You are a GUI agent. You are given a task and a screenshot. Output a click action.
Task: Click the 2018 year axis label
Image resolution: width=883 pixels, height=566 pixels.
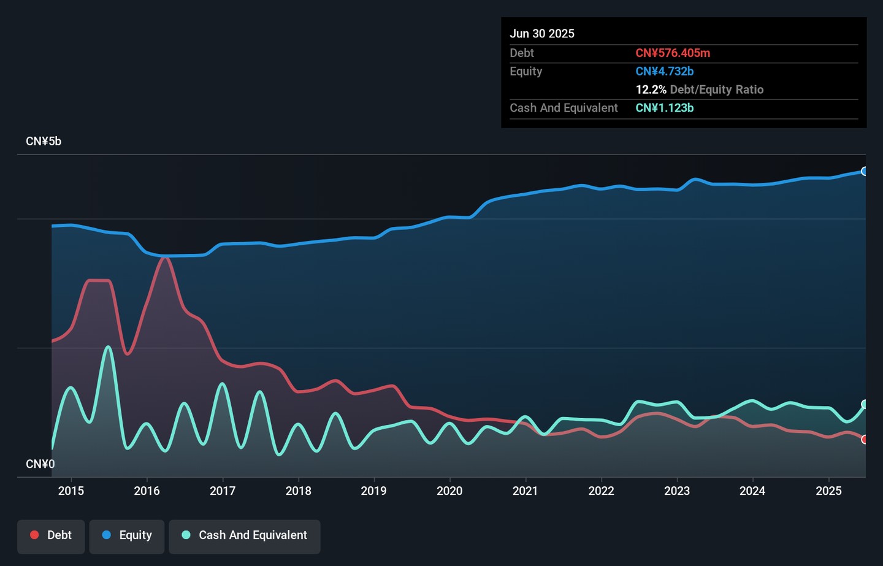click(298, 491)
